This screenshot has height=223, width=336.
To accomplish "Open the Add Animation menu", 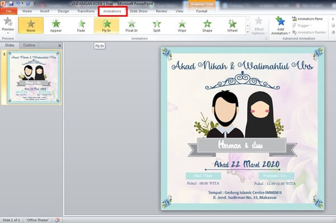I will coord(280,26).
